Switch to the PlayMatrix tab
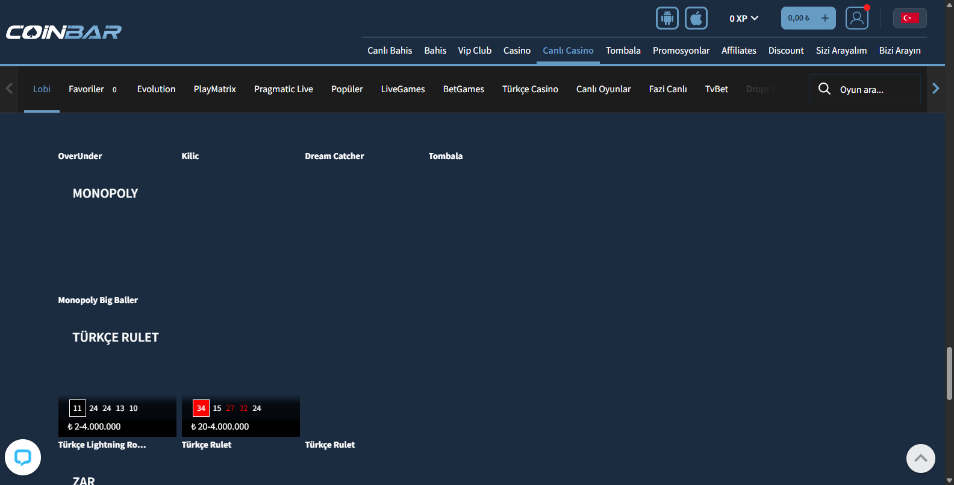The width and height of the screenshot is (954, 485). coord(215,89)
